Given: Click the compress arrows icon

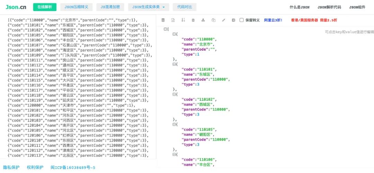Looking at the screenshot, I should pos(223,20).
